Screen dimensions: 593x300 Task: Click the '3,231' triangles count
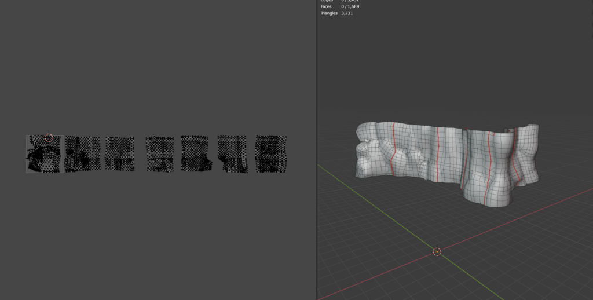tap(347, 13)
